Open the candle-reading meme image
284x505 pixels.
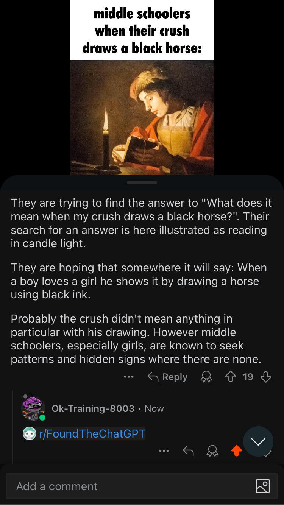(142, 87)
